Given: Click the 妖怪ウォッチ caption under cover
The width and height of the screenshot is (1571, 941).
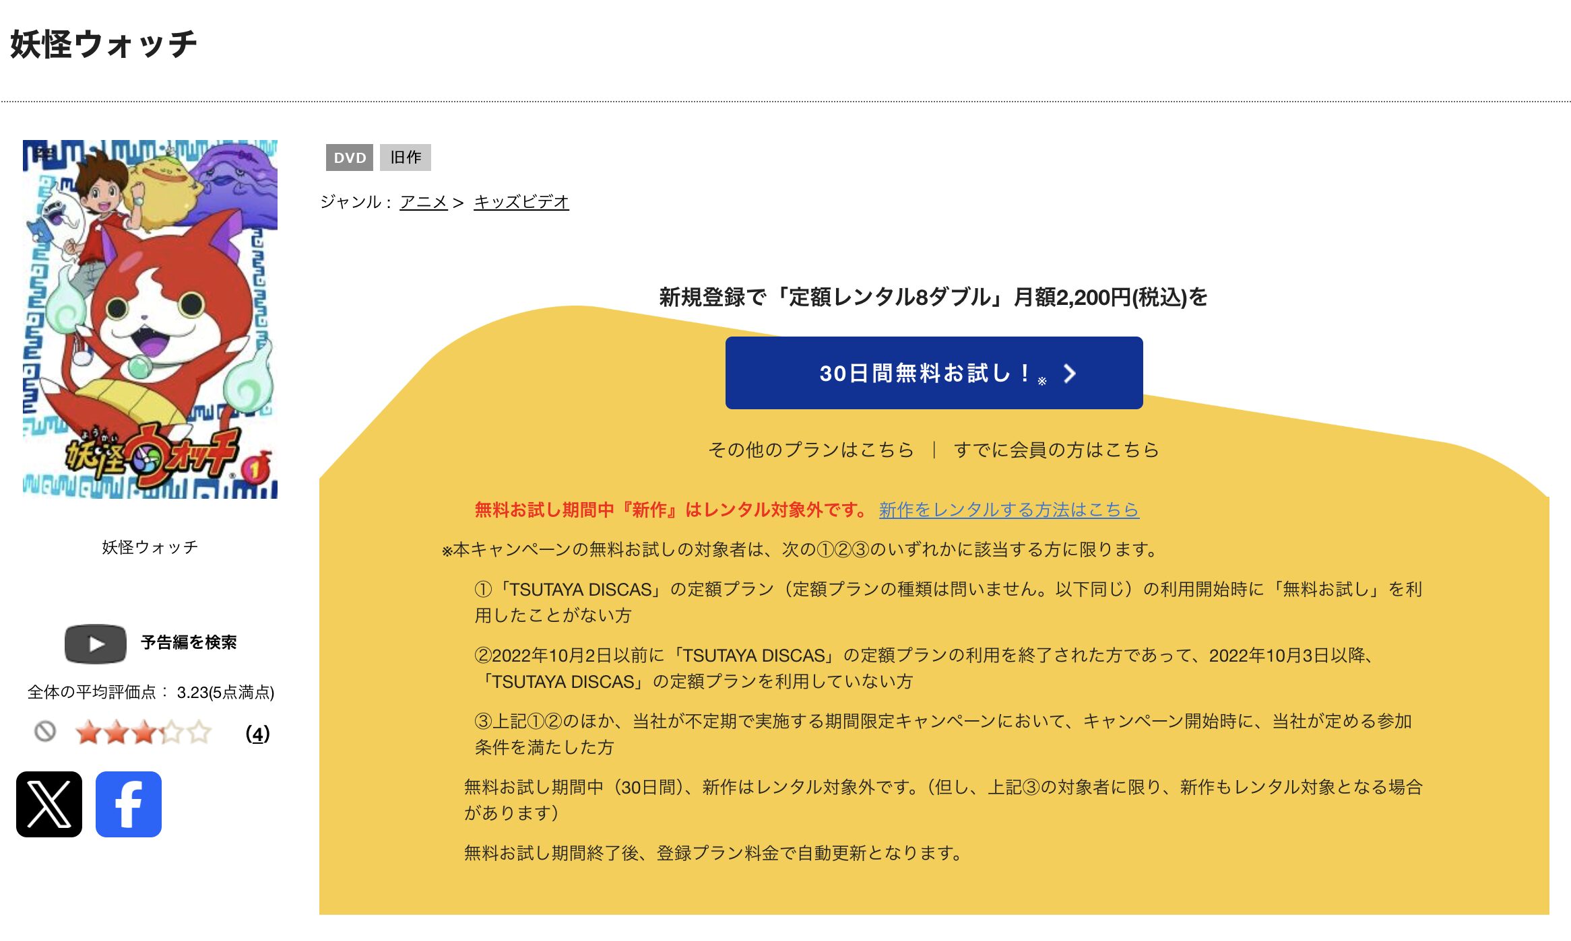Looking at the screenshot, I should (150, 547).
